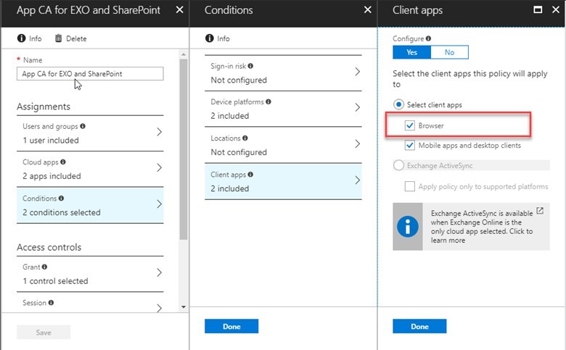Set Configure toggle to No

[449, 52]
